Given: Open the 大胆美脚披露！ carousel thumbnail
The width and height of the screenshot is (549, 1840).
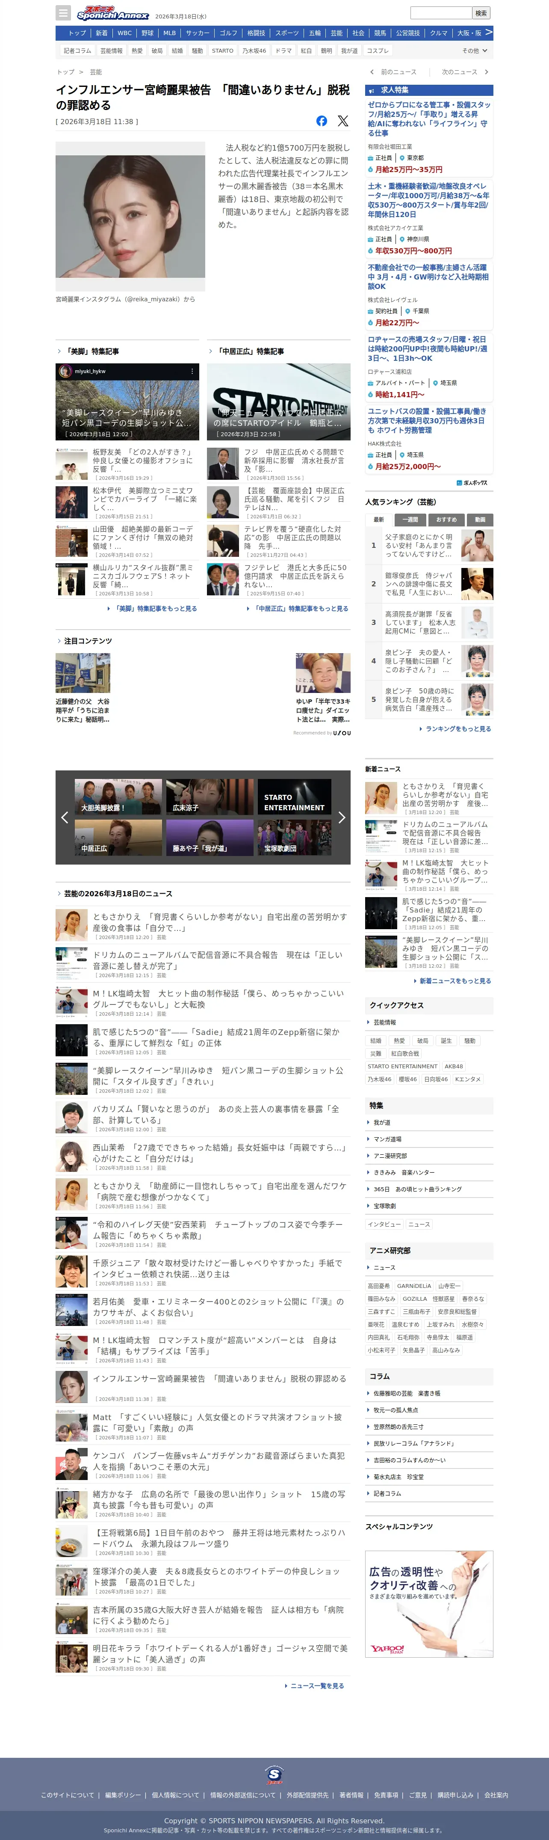Looking at the screenshot, I should (x=118, y=797).
